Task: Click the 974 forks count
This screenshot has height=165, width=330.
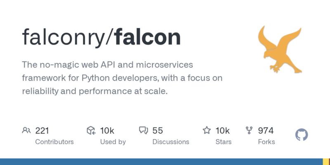Action: [266, 131]
